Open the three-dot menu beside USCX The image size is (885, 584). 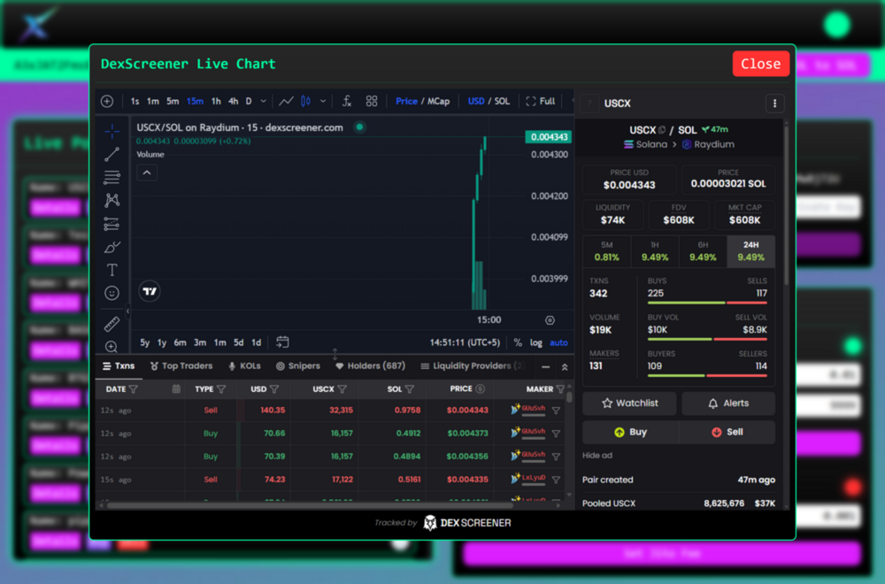coord(774,104)
